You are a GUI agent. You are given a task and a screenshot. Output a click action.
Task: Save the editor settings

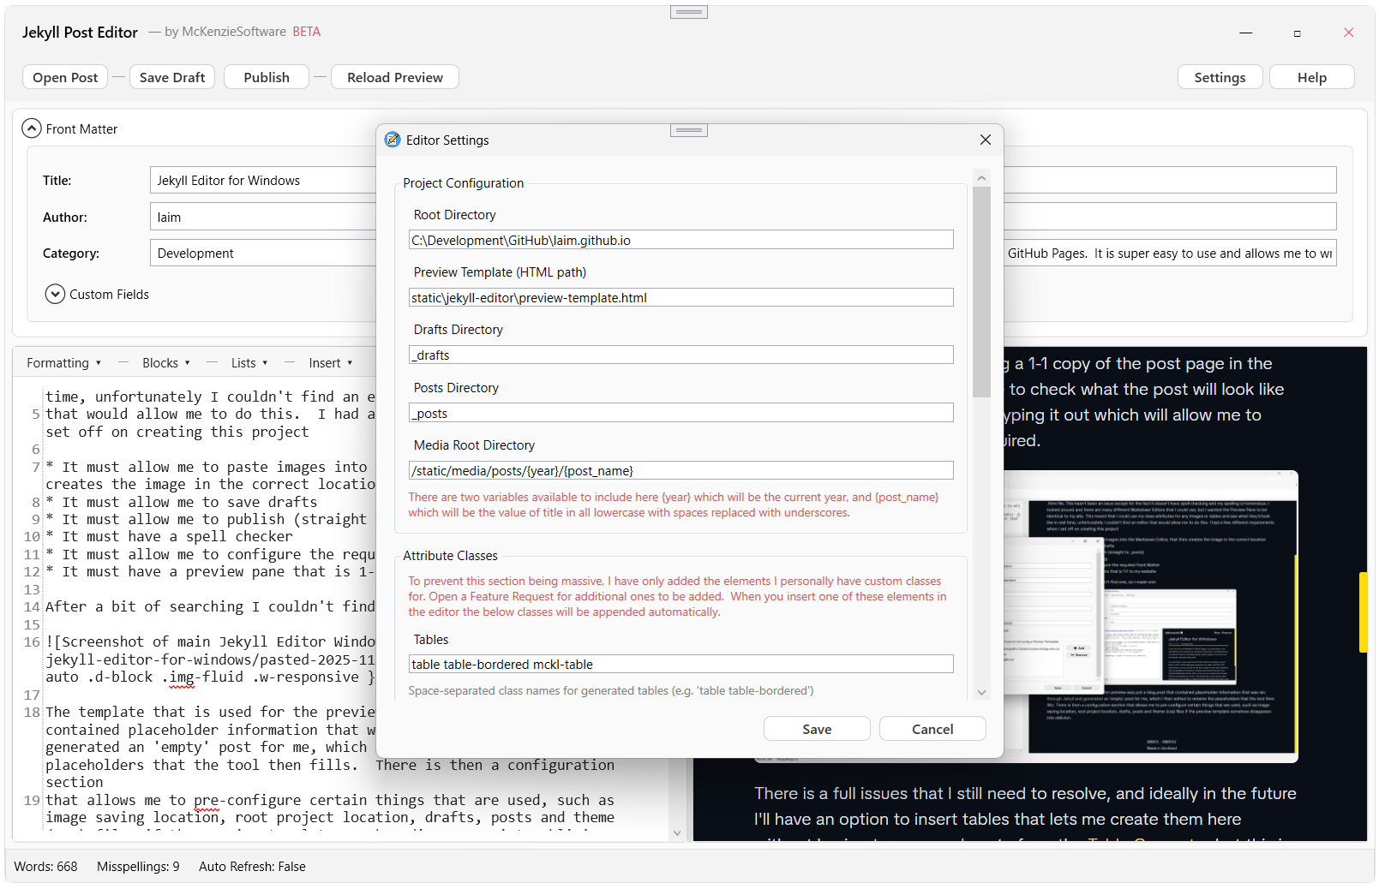816,728
